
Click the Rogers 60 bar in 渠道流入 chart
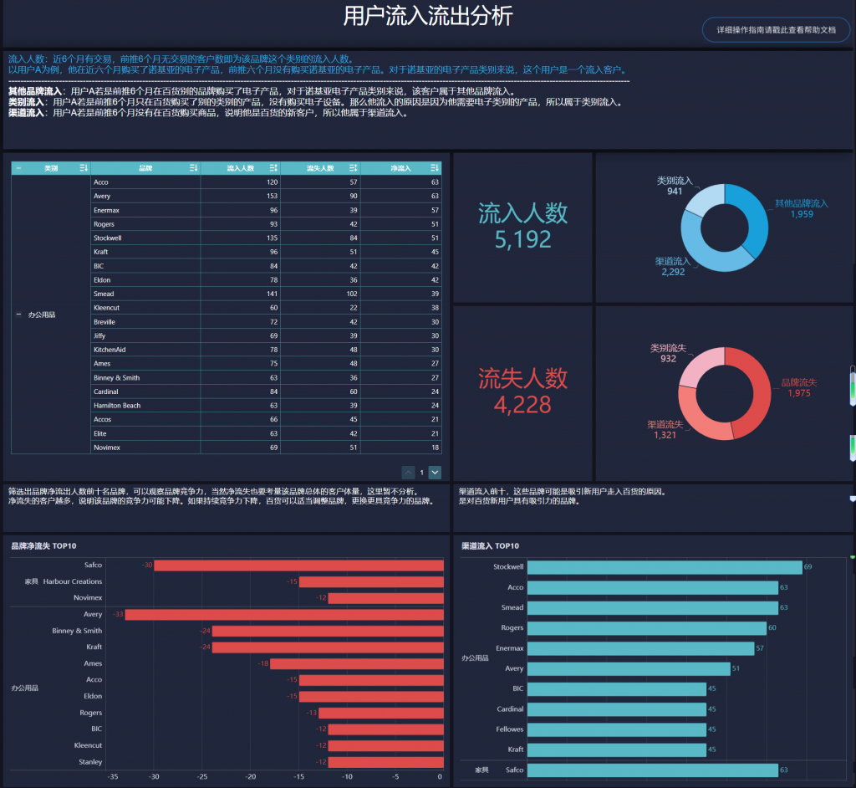click(x=646, y=628)
